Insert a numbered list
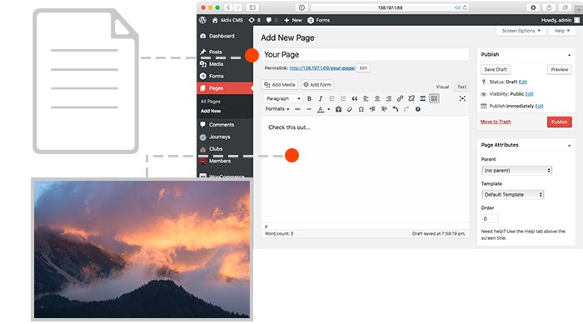Screen dimensions: 583x324 [x=343, y=98]
